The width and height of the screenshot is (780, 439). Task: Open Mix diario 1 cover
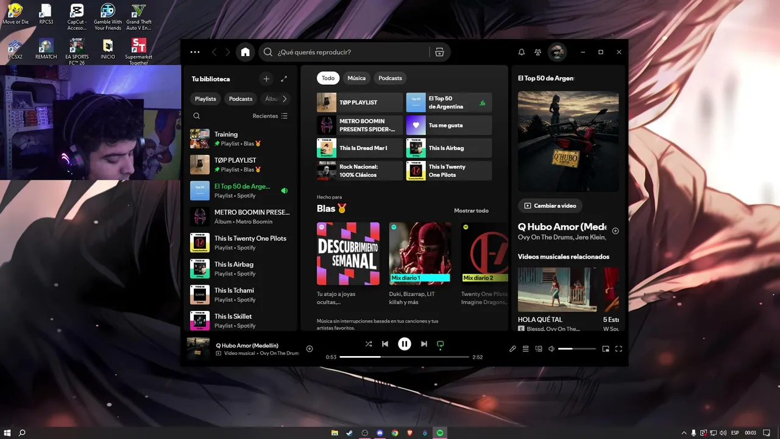pyautogui.click(x=420, y=254)
